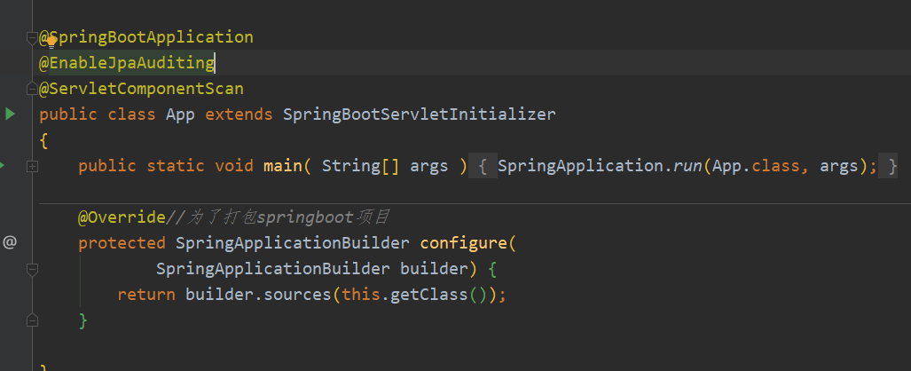Click the @Override annotation
The image size is (911, 371).
pyautogui.click(x=122, y=217)
